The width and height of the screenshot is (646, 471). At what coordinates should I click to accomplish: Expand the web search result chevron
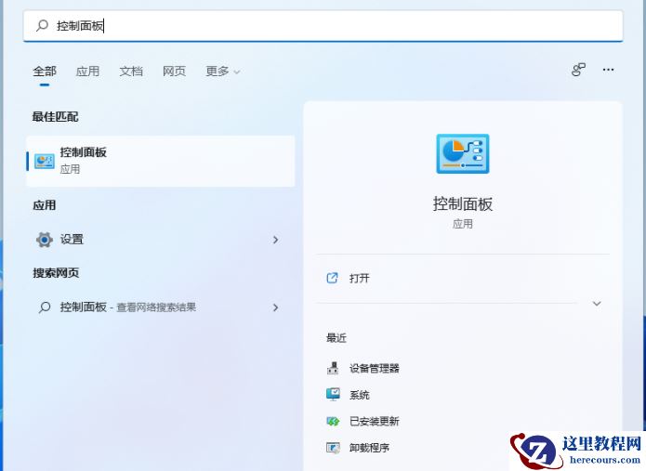[276, 307]
